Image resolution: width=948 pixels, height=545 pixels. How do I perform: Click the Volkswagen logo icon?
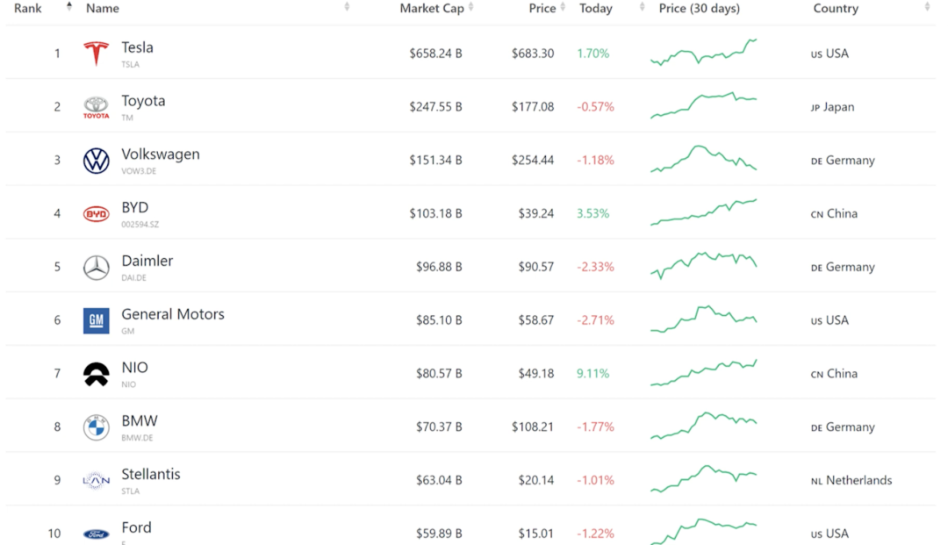(x=96, y=161)
